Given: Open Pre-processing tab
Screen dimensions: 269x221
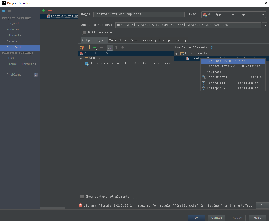Looking at the screenshot, I should pos(143,40).
